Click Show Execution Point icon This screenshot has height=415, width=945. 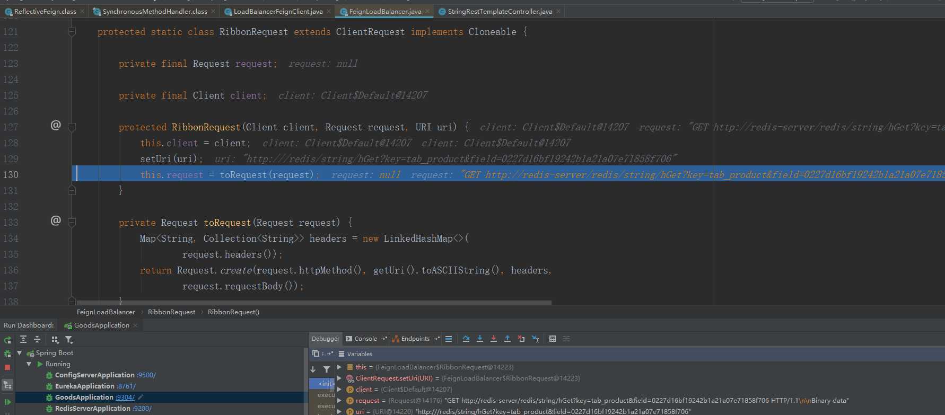point(449,339)
